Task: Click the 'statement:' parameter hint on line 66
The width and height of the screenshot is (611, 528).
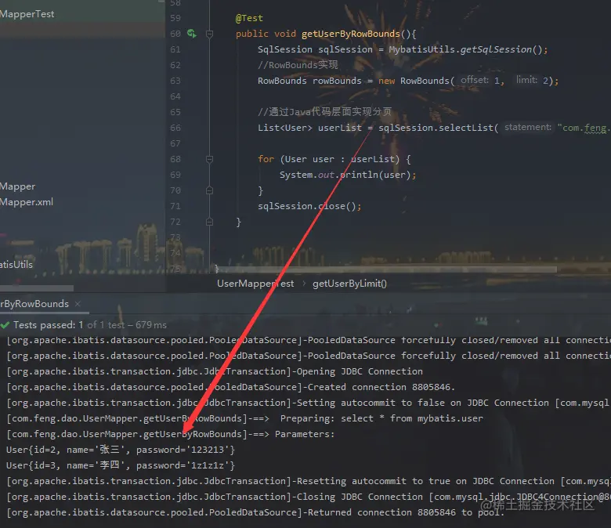Action: [x=528, y=127]
